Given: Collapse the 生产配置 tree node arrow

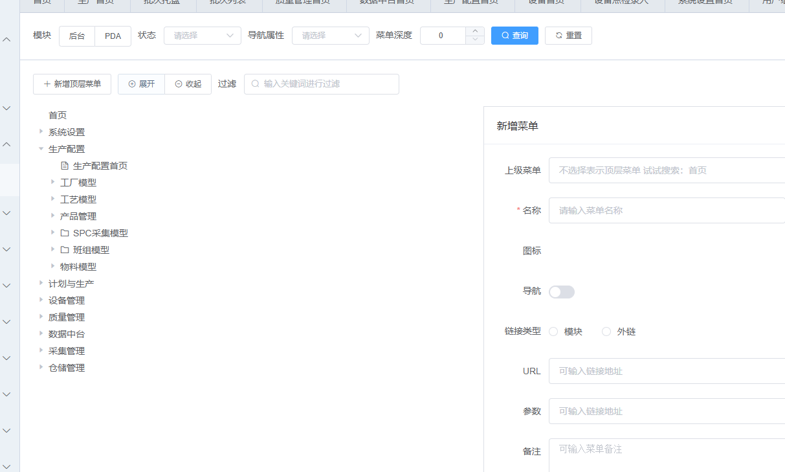Looking at the screenshot, I should coord(41,148).
